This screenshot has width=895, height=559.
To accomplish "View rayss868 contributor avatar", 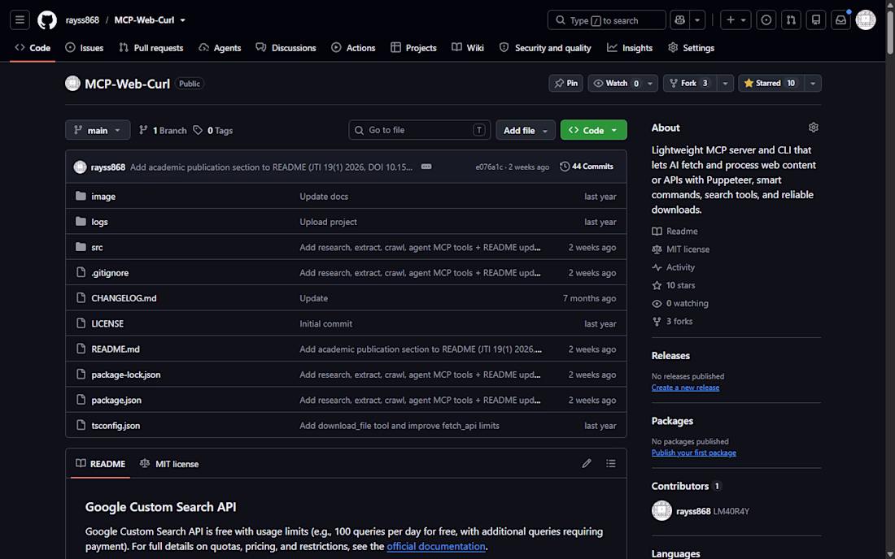I will click(x=661, y=510).
